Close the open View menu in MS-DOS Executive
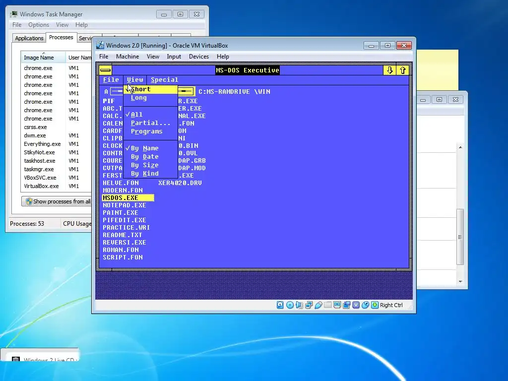 [x=135, y=80]
